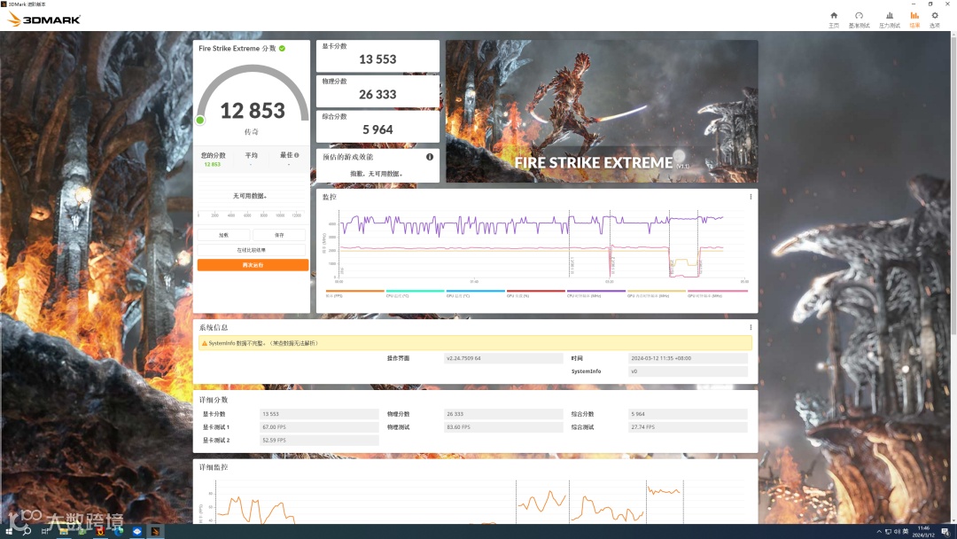Expand the system tray hidden icons chevron
Screen dimensions: 957x539
pos(879,532)
